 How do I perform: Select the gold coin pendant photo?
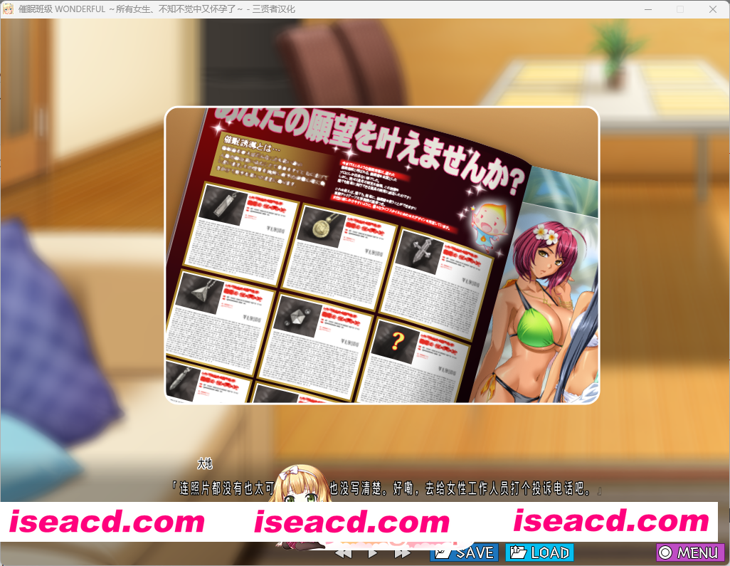coord(322,228)
